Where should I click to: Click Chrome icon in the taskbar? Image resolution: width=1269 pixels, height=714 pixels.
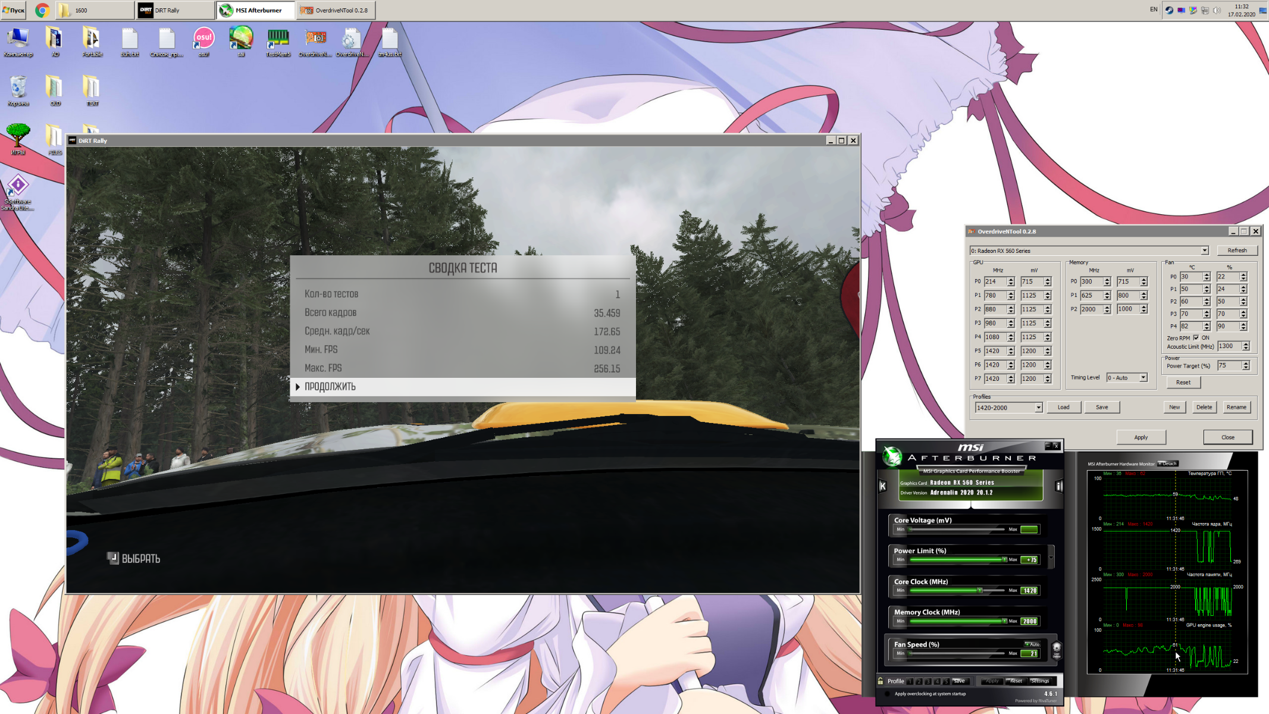(42, 10)
